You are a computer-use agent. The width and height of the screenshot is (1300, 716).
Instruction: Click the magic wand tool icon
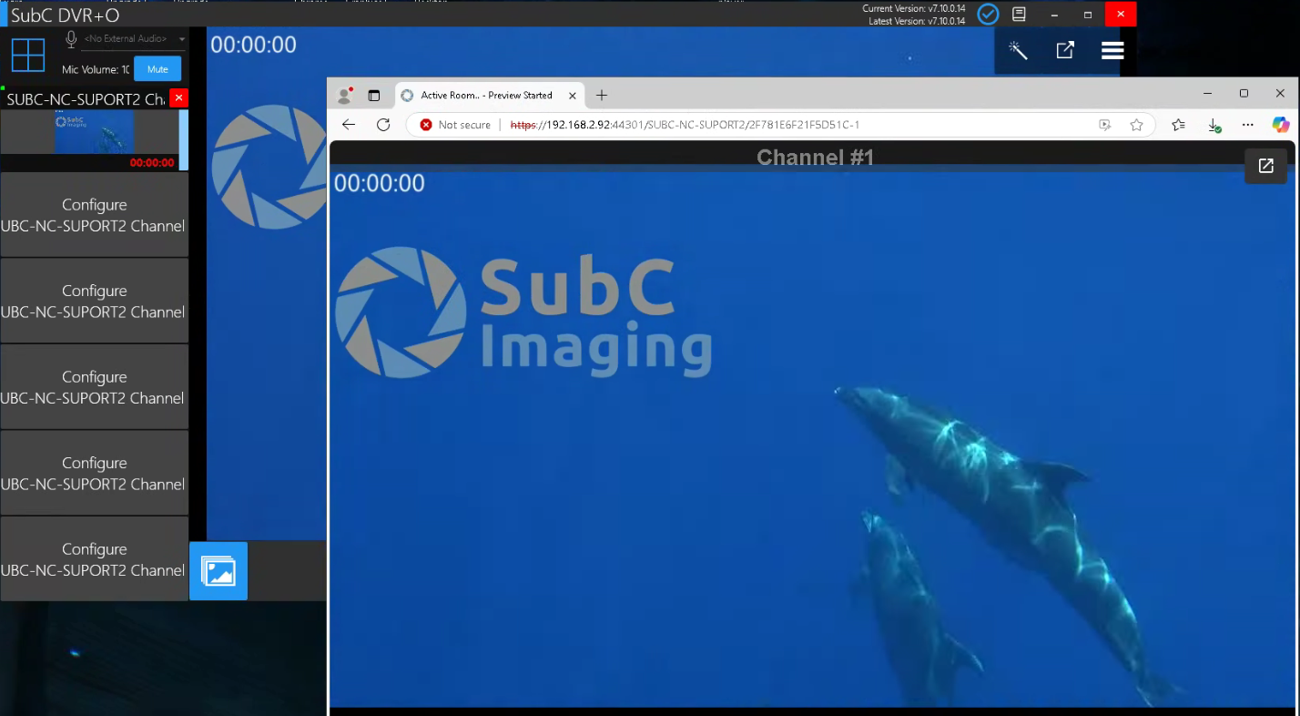[1018, 51]
